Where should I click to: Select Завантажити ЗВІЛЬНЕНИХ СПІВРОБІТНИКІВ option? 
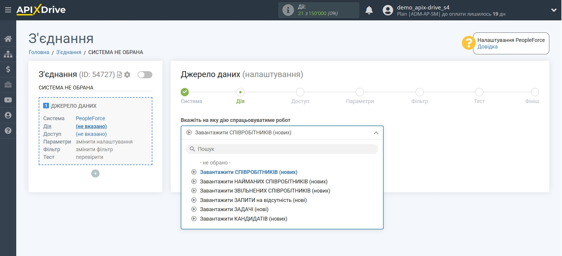(265, 191)
